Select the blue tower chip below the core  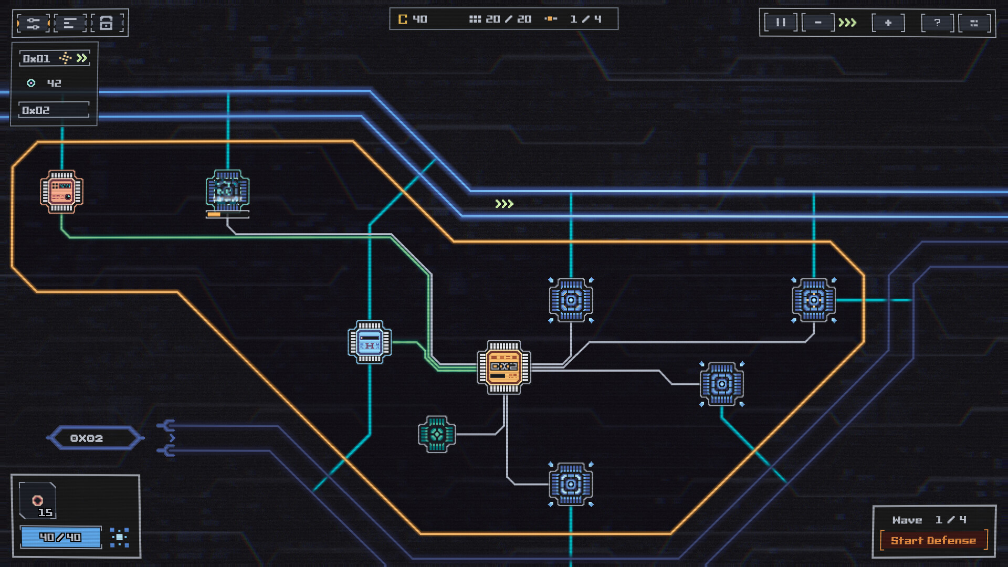571,485
